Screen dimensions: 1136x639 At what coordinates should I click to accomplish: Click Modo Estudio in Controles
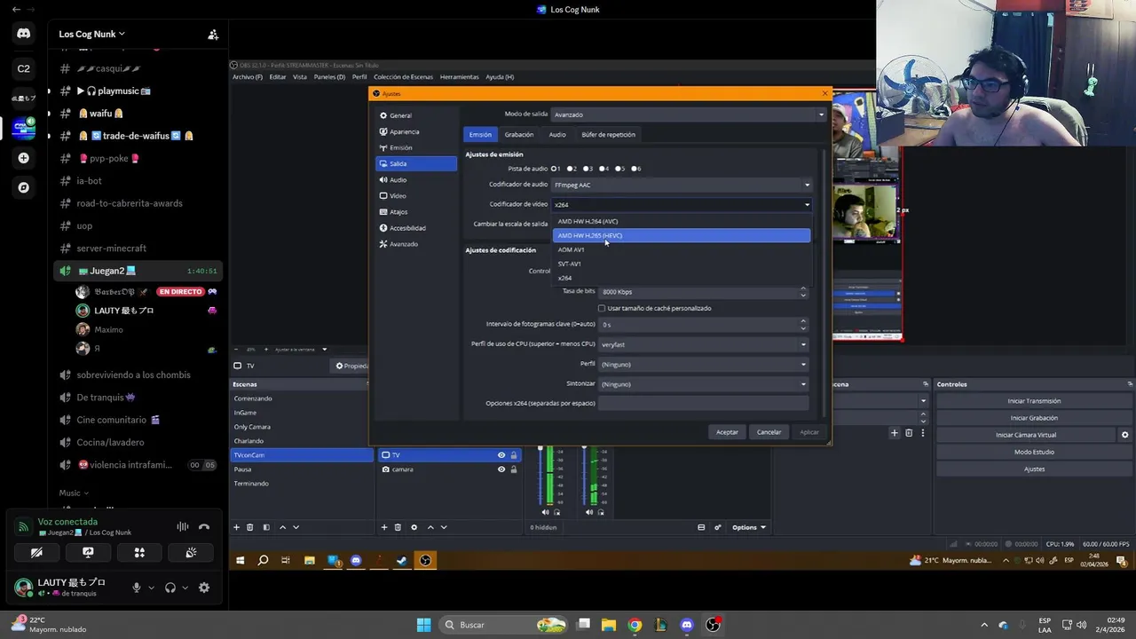click(x=1034, y=452)
